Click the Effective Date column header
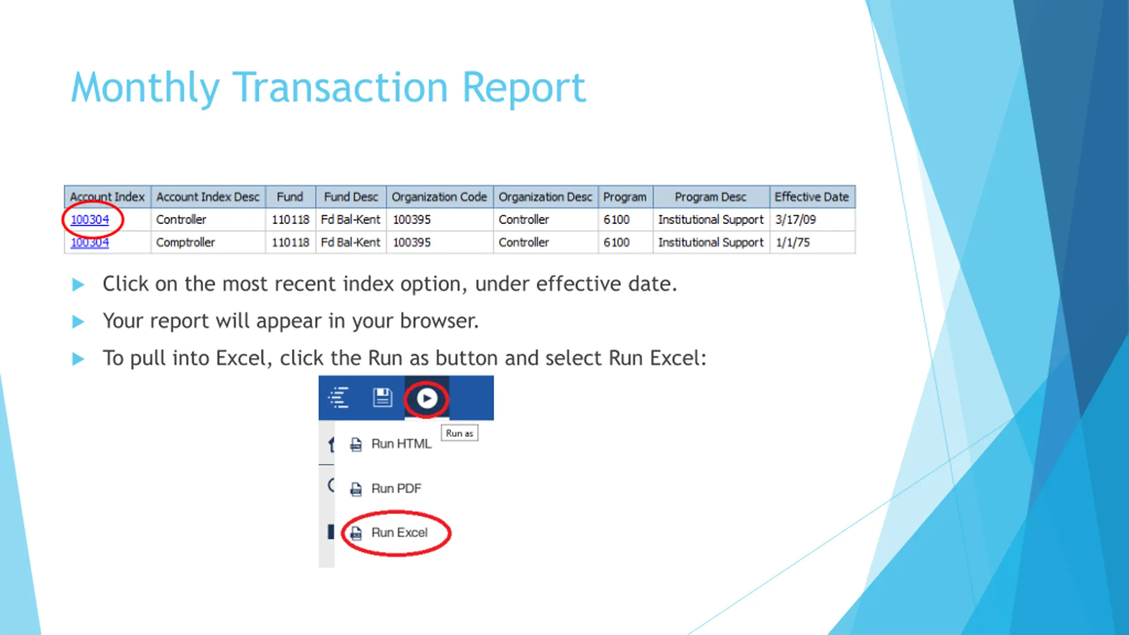This screenshot has height=635, width=1129. click(812, 197)
